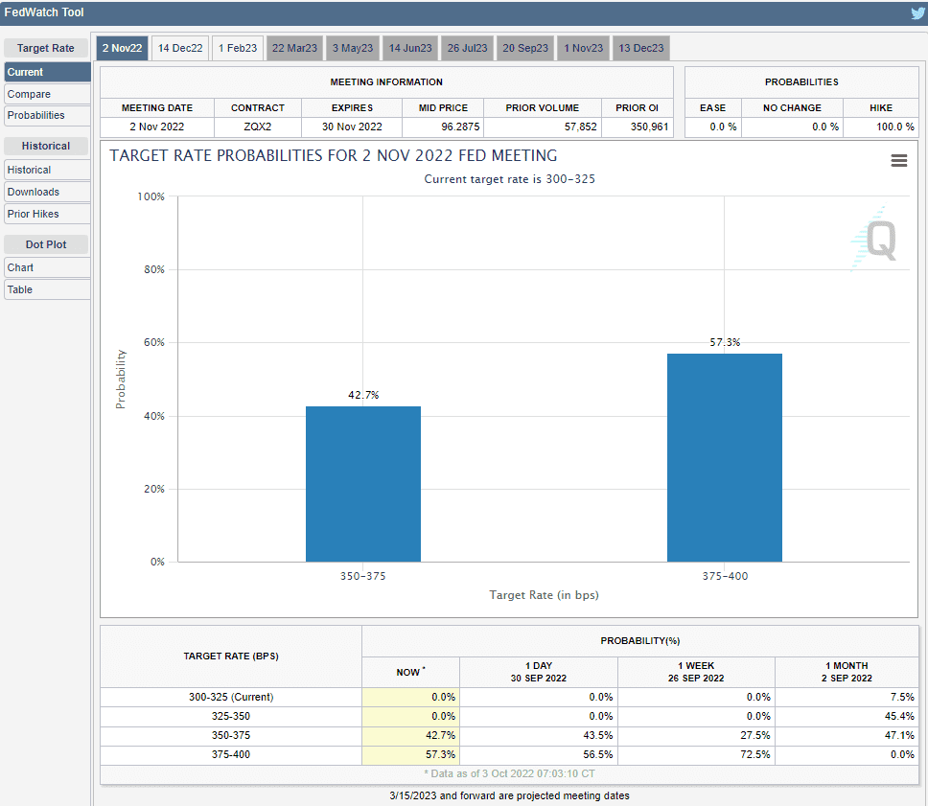The height and width of the screenshot is (806, 928).
Task: Click the 350-375 blue probability bar
Action: (x=362, y=484)
